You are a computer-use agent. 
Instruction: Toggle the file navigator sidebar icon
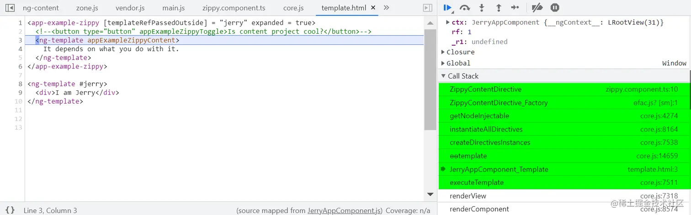[9, 8]
